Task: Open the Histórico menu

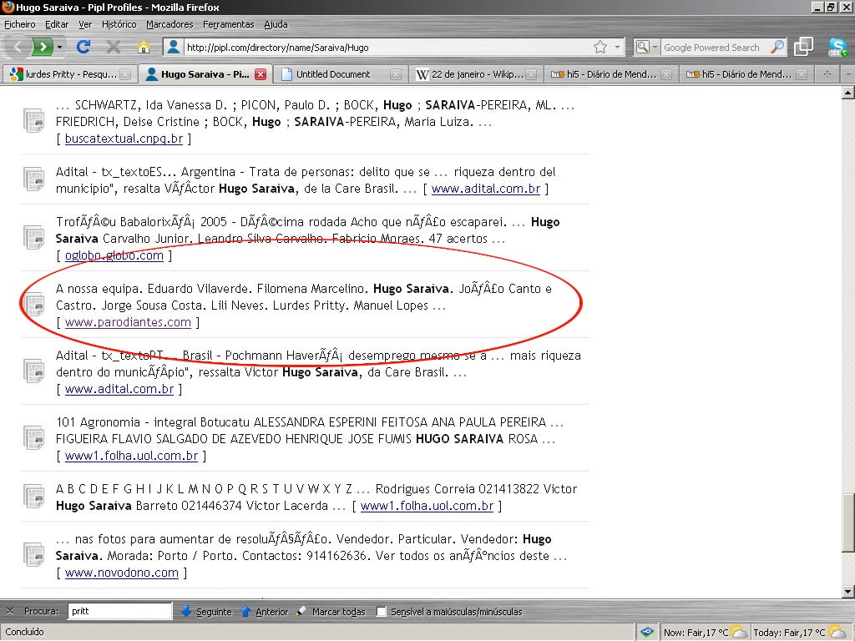Action: [x=119, y=24]
